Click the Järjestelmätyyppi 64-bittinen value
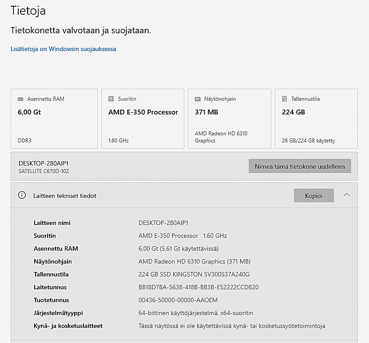This screenshot has width=369, height=343. click(196, 313)
